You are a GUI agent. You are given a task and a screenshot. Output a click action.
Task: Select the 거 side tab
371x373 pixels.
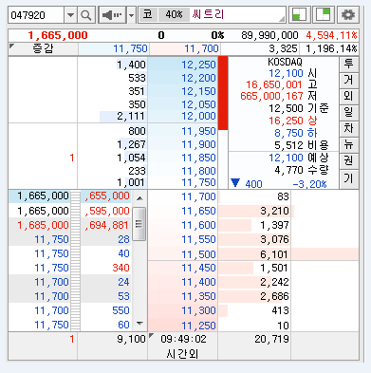pyautogui.click(x=348, y=80)
